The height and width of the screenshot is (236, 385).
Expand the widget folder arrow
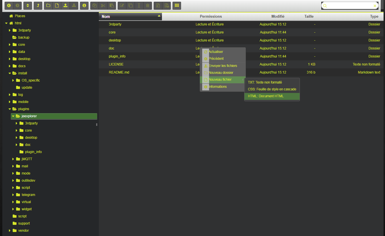pos(13,209)
